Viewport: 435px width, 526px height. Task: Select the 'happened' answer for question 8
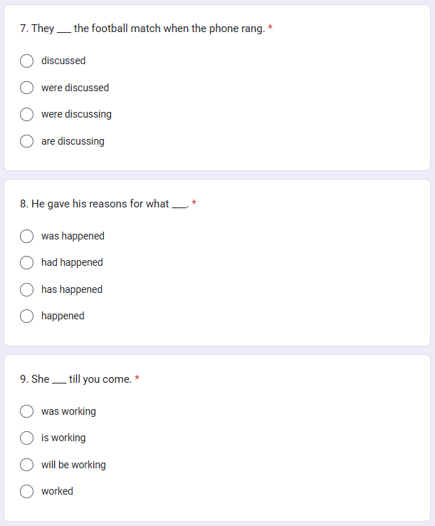click(27, 316)
